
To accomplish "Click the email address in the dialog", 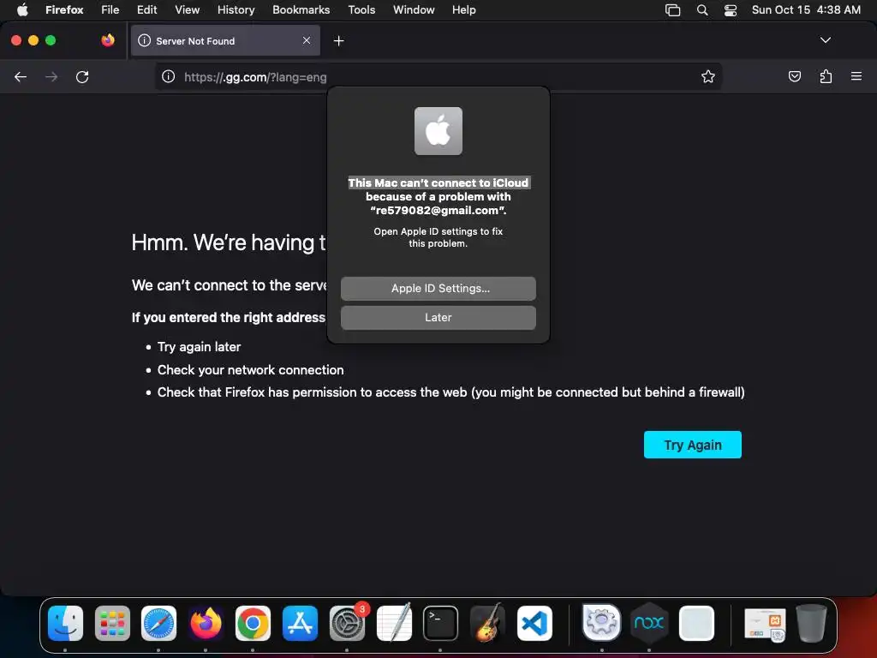I will coord(438,211).
